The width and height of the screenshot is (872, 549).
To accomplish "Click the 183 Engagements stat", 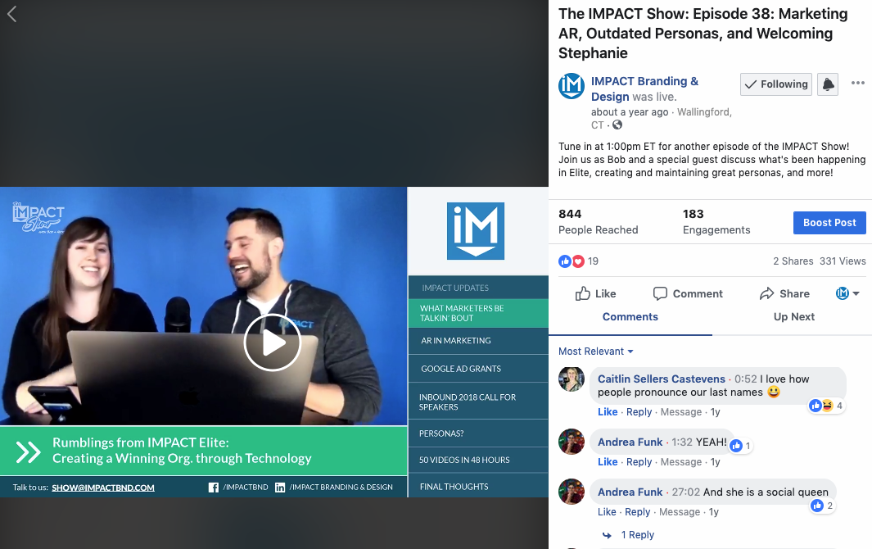I will 716,222.
